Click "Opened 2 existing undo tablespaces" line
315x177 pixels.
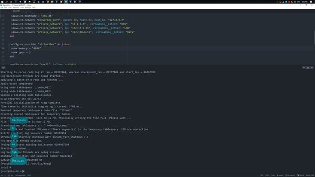[26, 95]
